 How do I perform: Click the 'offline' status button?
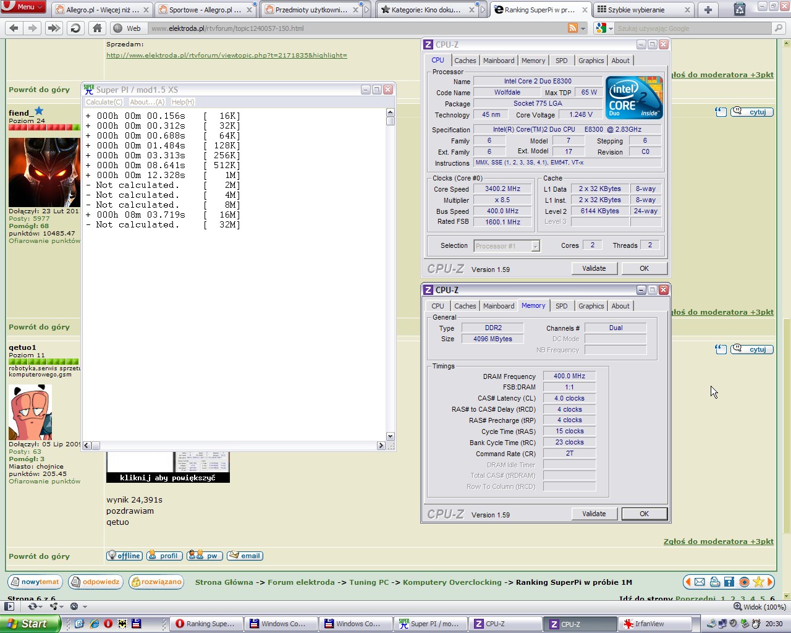click(x=124, y=556)
